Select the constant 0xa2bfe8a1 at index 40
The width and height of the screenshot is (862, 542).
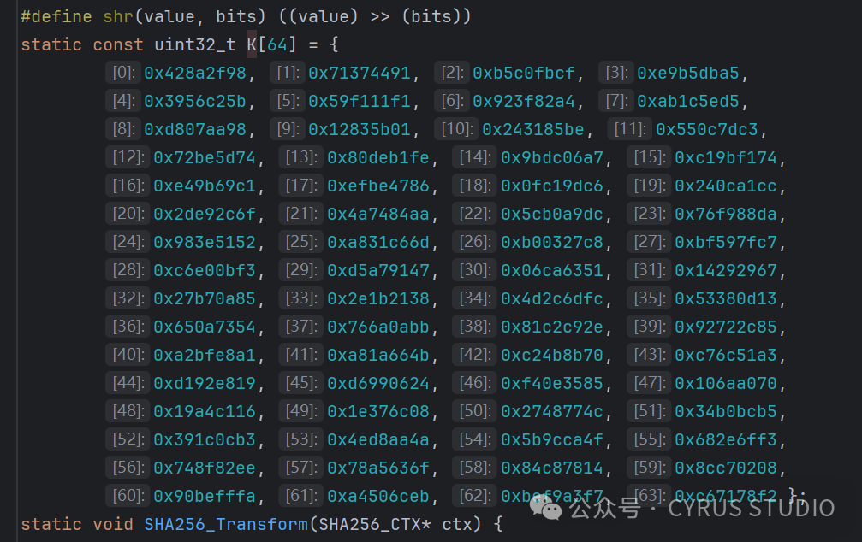click(x=205, y=355)
